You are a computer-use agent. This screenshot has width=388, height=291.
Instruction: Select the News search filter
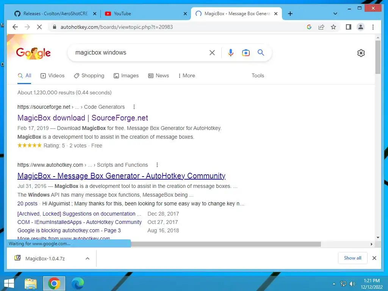pyautogui.click(x=159, y=76)
